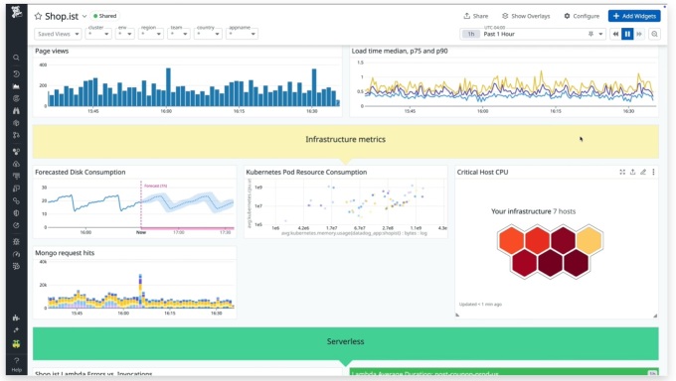Star the Shop.ist dashboard as favorite

(x=39, y=16)
